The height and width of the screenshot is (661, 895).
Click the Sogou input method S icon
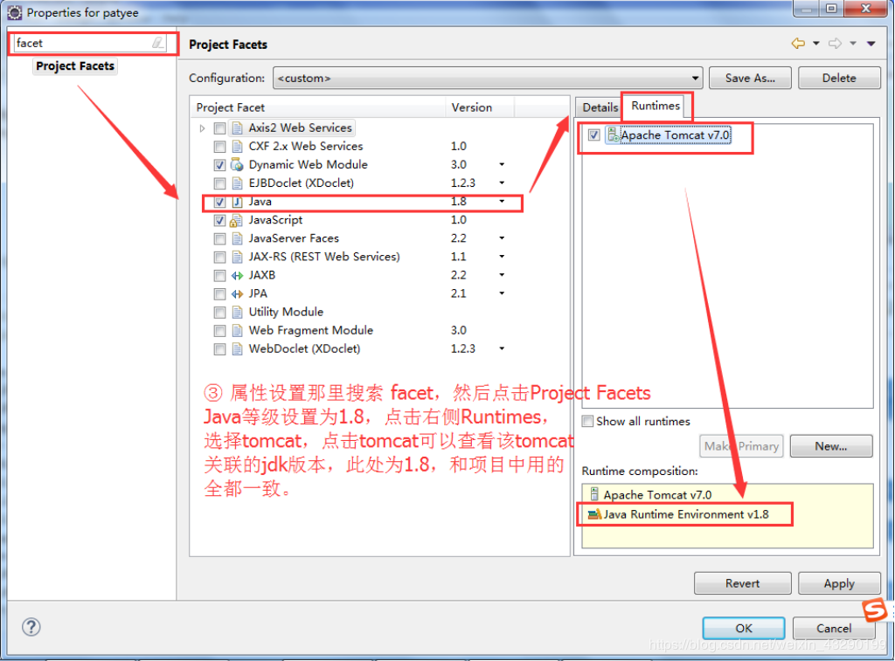[x=874, y=610]
